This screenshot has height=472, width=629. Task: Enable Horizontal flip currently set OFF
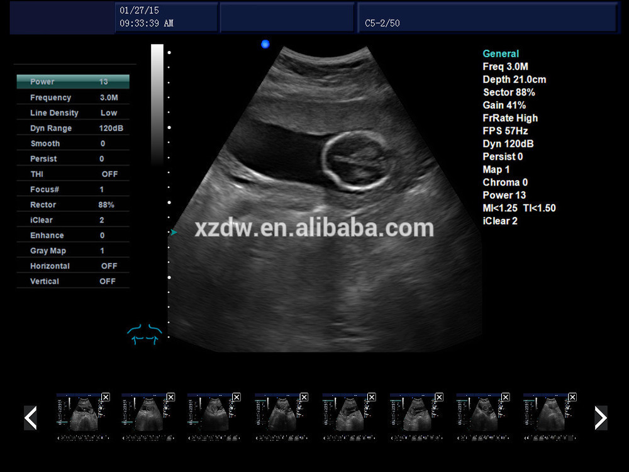72,266
